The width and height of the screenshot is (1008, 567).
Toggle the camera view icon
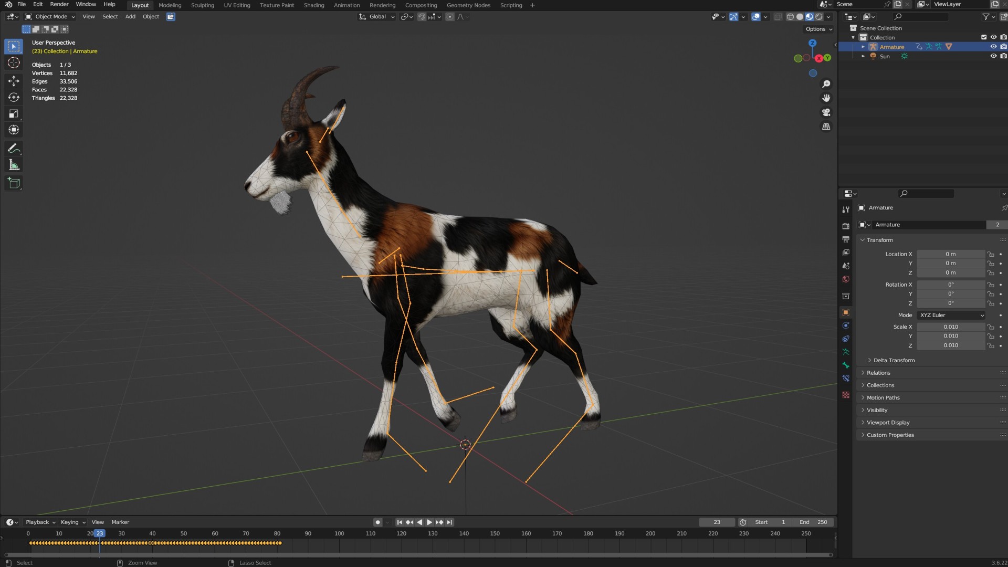[826, 112]
